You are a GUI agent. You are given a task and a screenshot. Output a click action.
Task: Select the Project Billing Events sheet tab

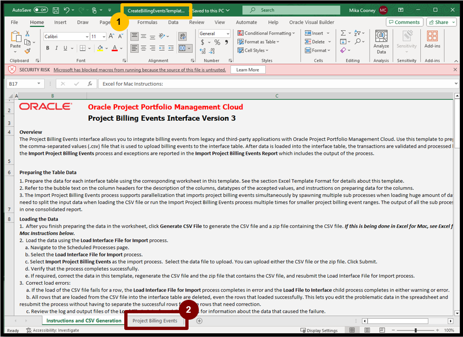click(155, 321)
